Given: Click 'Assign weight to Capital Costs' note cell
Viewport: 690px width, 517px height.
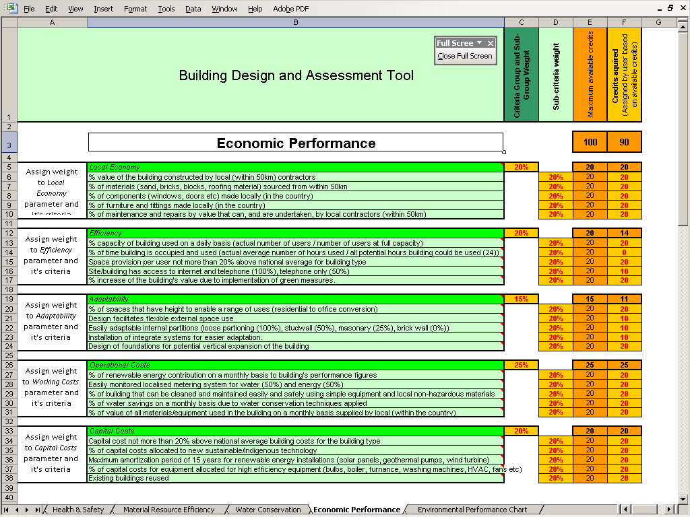Looking at the screenshot, I should [52, 454].
